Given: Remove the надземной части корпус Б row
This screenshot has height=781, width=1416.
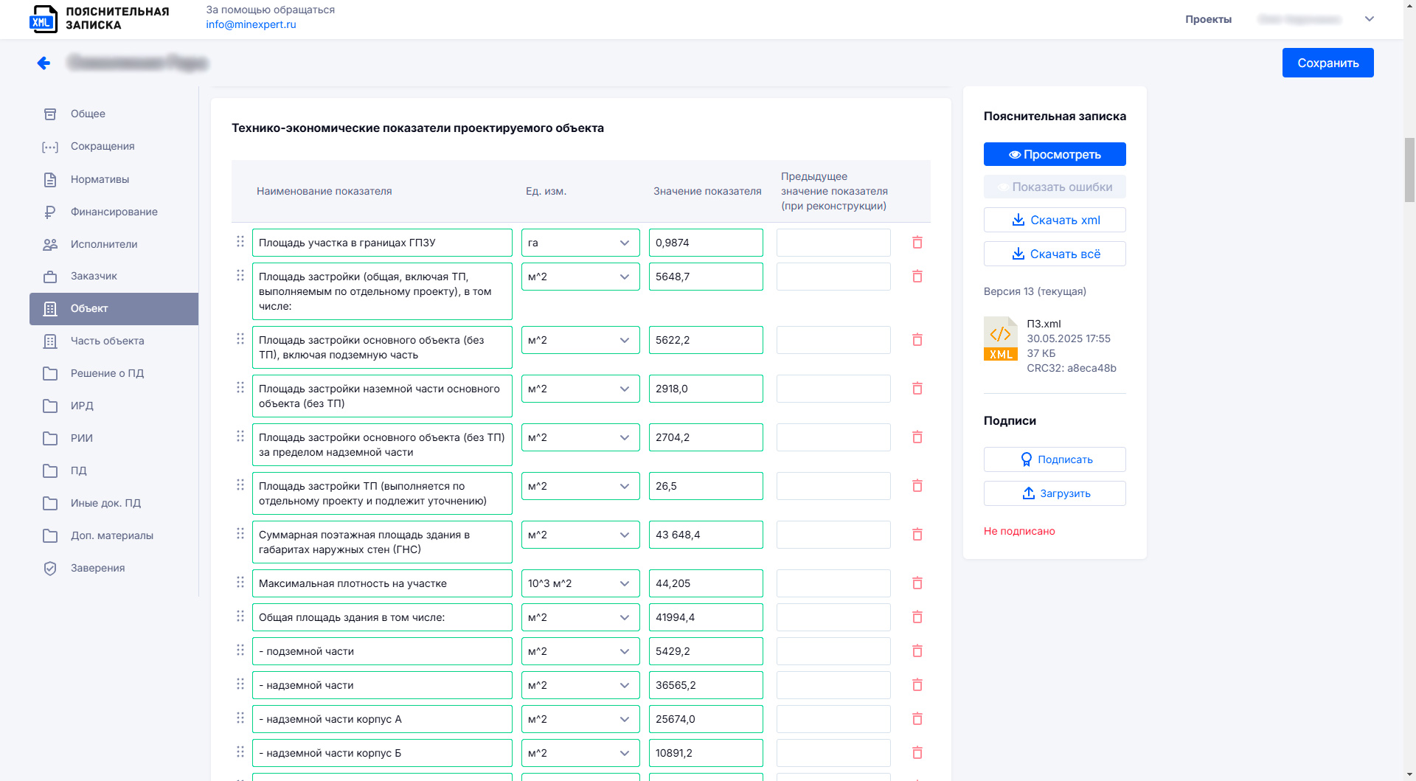Looking at the screenshot, I should pyautogui.click(x=917, y=753).
